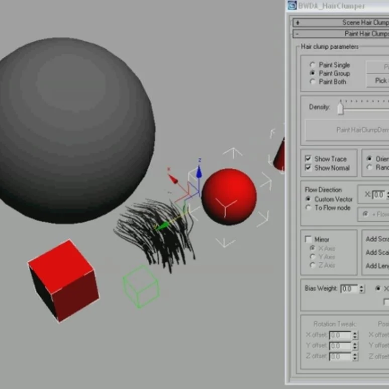This screenshot has width=389, height=389.
Task: Select the X radio next to Bias Weight
Action: coord(378,288)
